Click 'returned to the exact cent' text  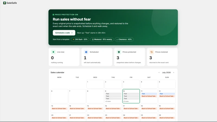click(x=159, y=63)
